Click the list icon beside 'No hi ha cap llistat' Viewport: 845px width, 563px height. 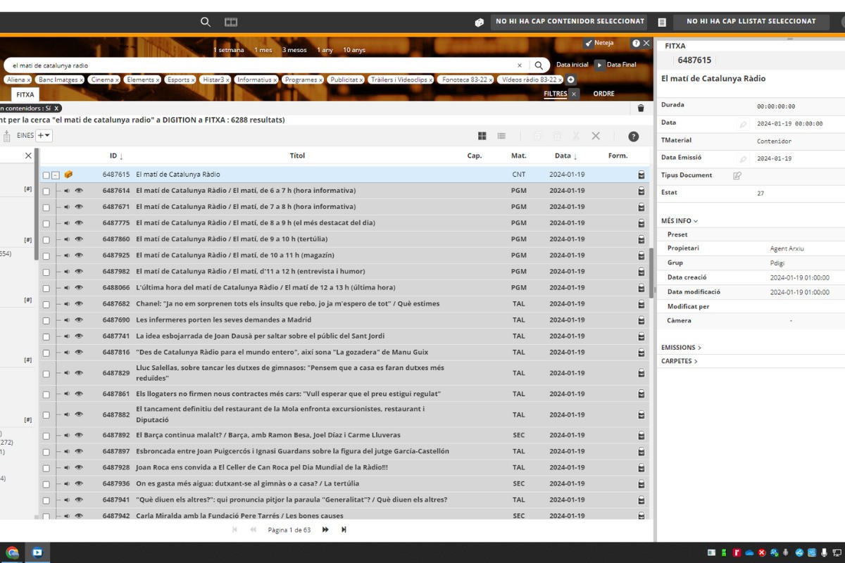tap(662, 23)
